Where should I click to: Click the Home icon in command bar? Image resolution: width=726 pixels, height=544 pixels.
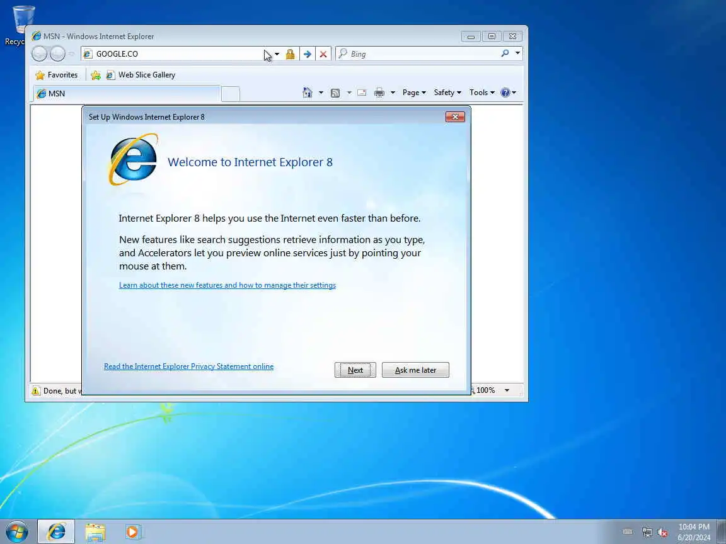(x=308, y=93)
